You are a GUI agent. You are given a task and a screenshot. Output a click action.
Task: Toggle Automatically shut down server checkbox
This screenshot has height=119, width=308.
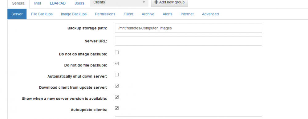tap(117, 75)
